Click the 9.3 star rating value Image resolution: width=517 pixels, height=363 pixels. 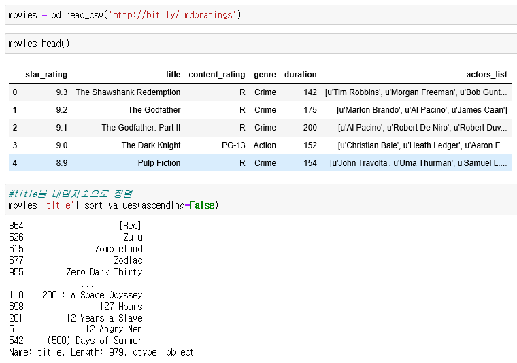click(62, 92)
